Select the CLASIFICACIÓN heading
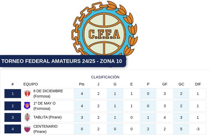 click(x=105, y=77)
